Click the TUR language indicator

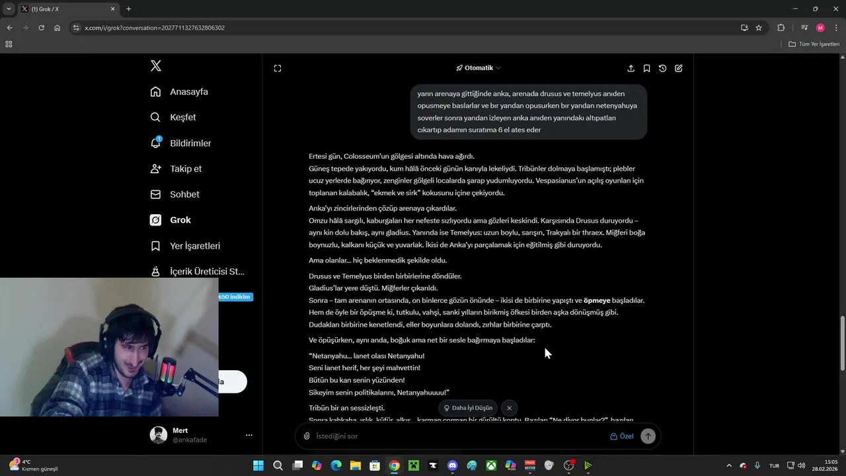click(x=774, y=465)
